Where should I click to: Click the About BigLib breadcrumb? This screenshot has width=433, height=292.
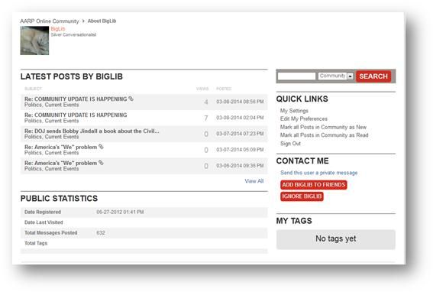point(102,21)
